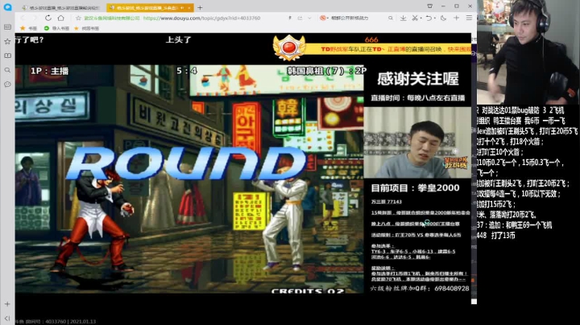This screenshot has width=580, height=325.
Task: Click the opponent webcam thumbnail in the stream
Action: click(417, 142)
